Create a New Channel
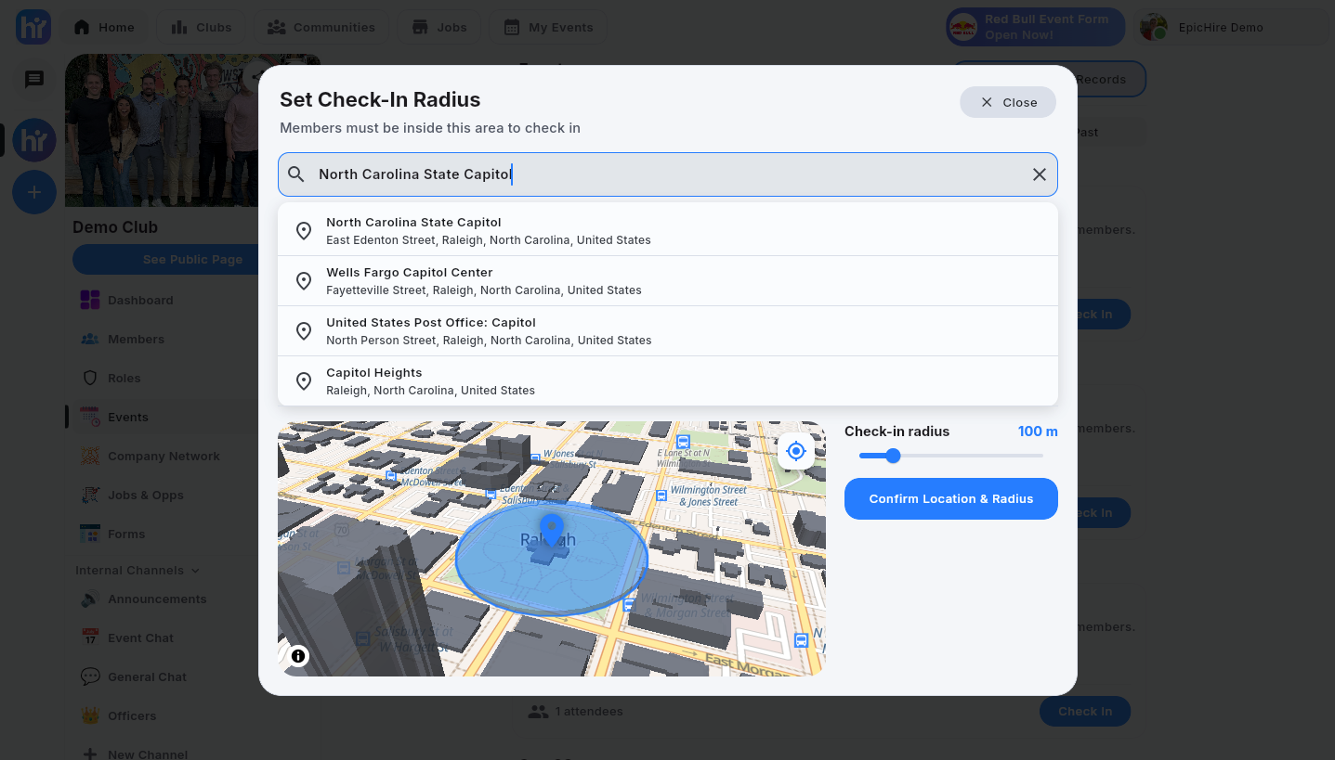 tap(148, 754)
